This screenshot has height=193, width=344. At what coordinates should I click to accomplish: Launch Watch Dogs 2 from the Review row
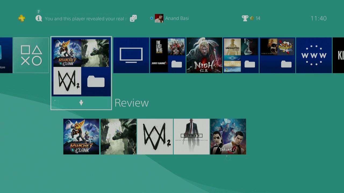click(x=155, y=137)
